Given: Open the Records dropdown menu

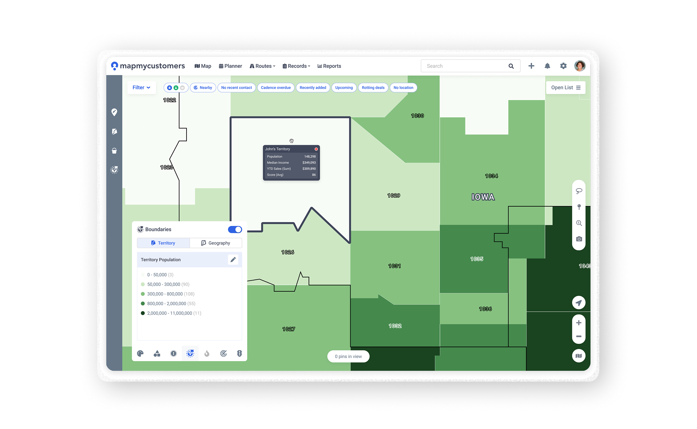Looking at the screenshot, I should [x=296, y=66].
